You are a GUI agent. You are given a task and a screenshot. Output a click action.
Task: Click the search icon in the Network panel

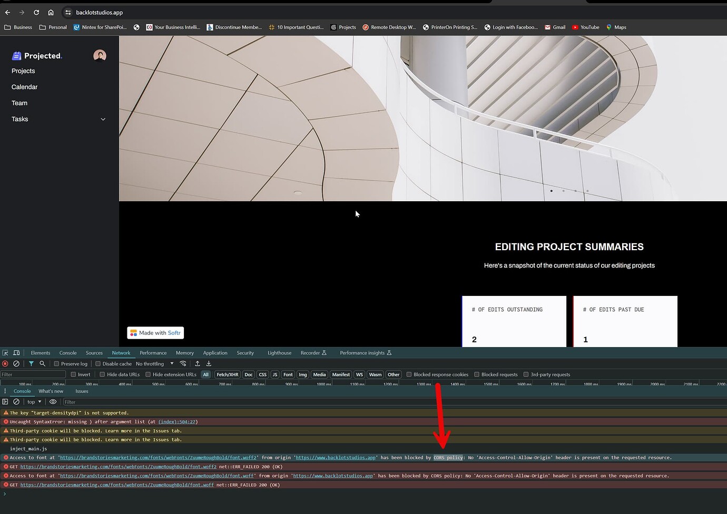42,363
